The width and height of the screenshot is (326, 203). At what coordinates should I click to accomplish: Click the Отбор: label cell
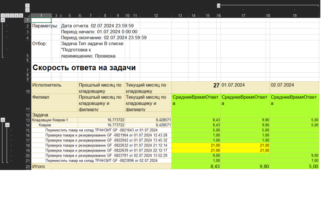click(40, 44)
